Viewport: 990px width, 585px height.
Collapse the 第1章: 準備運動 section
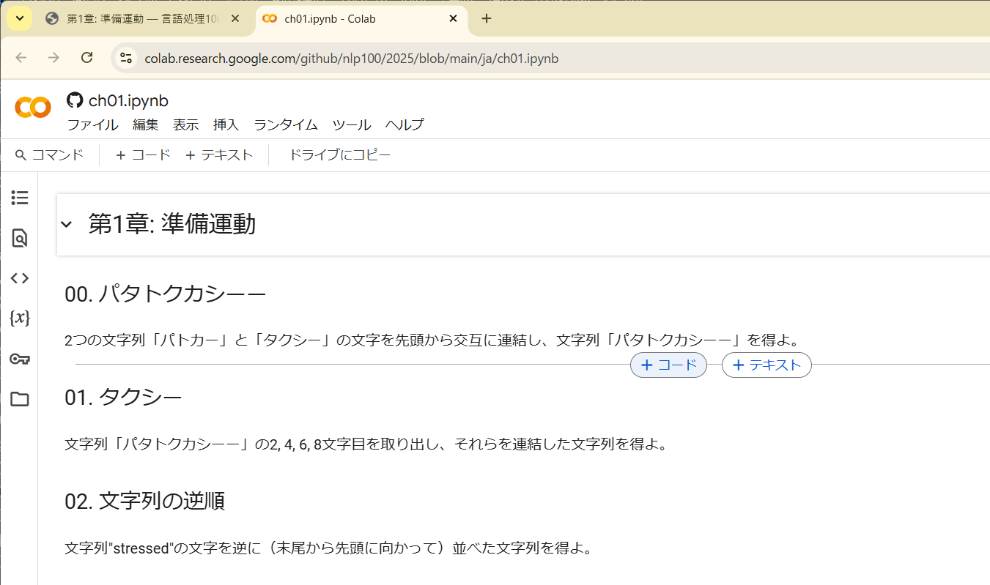[x=67, y=224]
